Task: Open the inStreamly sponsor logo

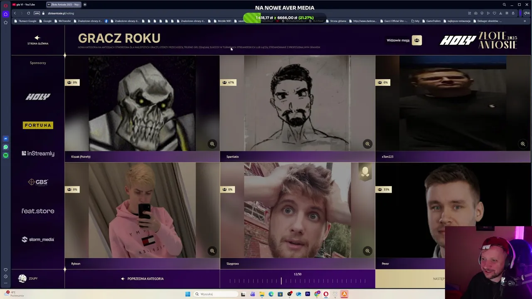Action: (38, 154)
